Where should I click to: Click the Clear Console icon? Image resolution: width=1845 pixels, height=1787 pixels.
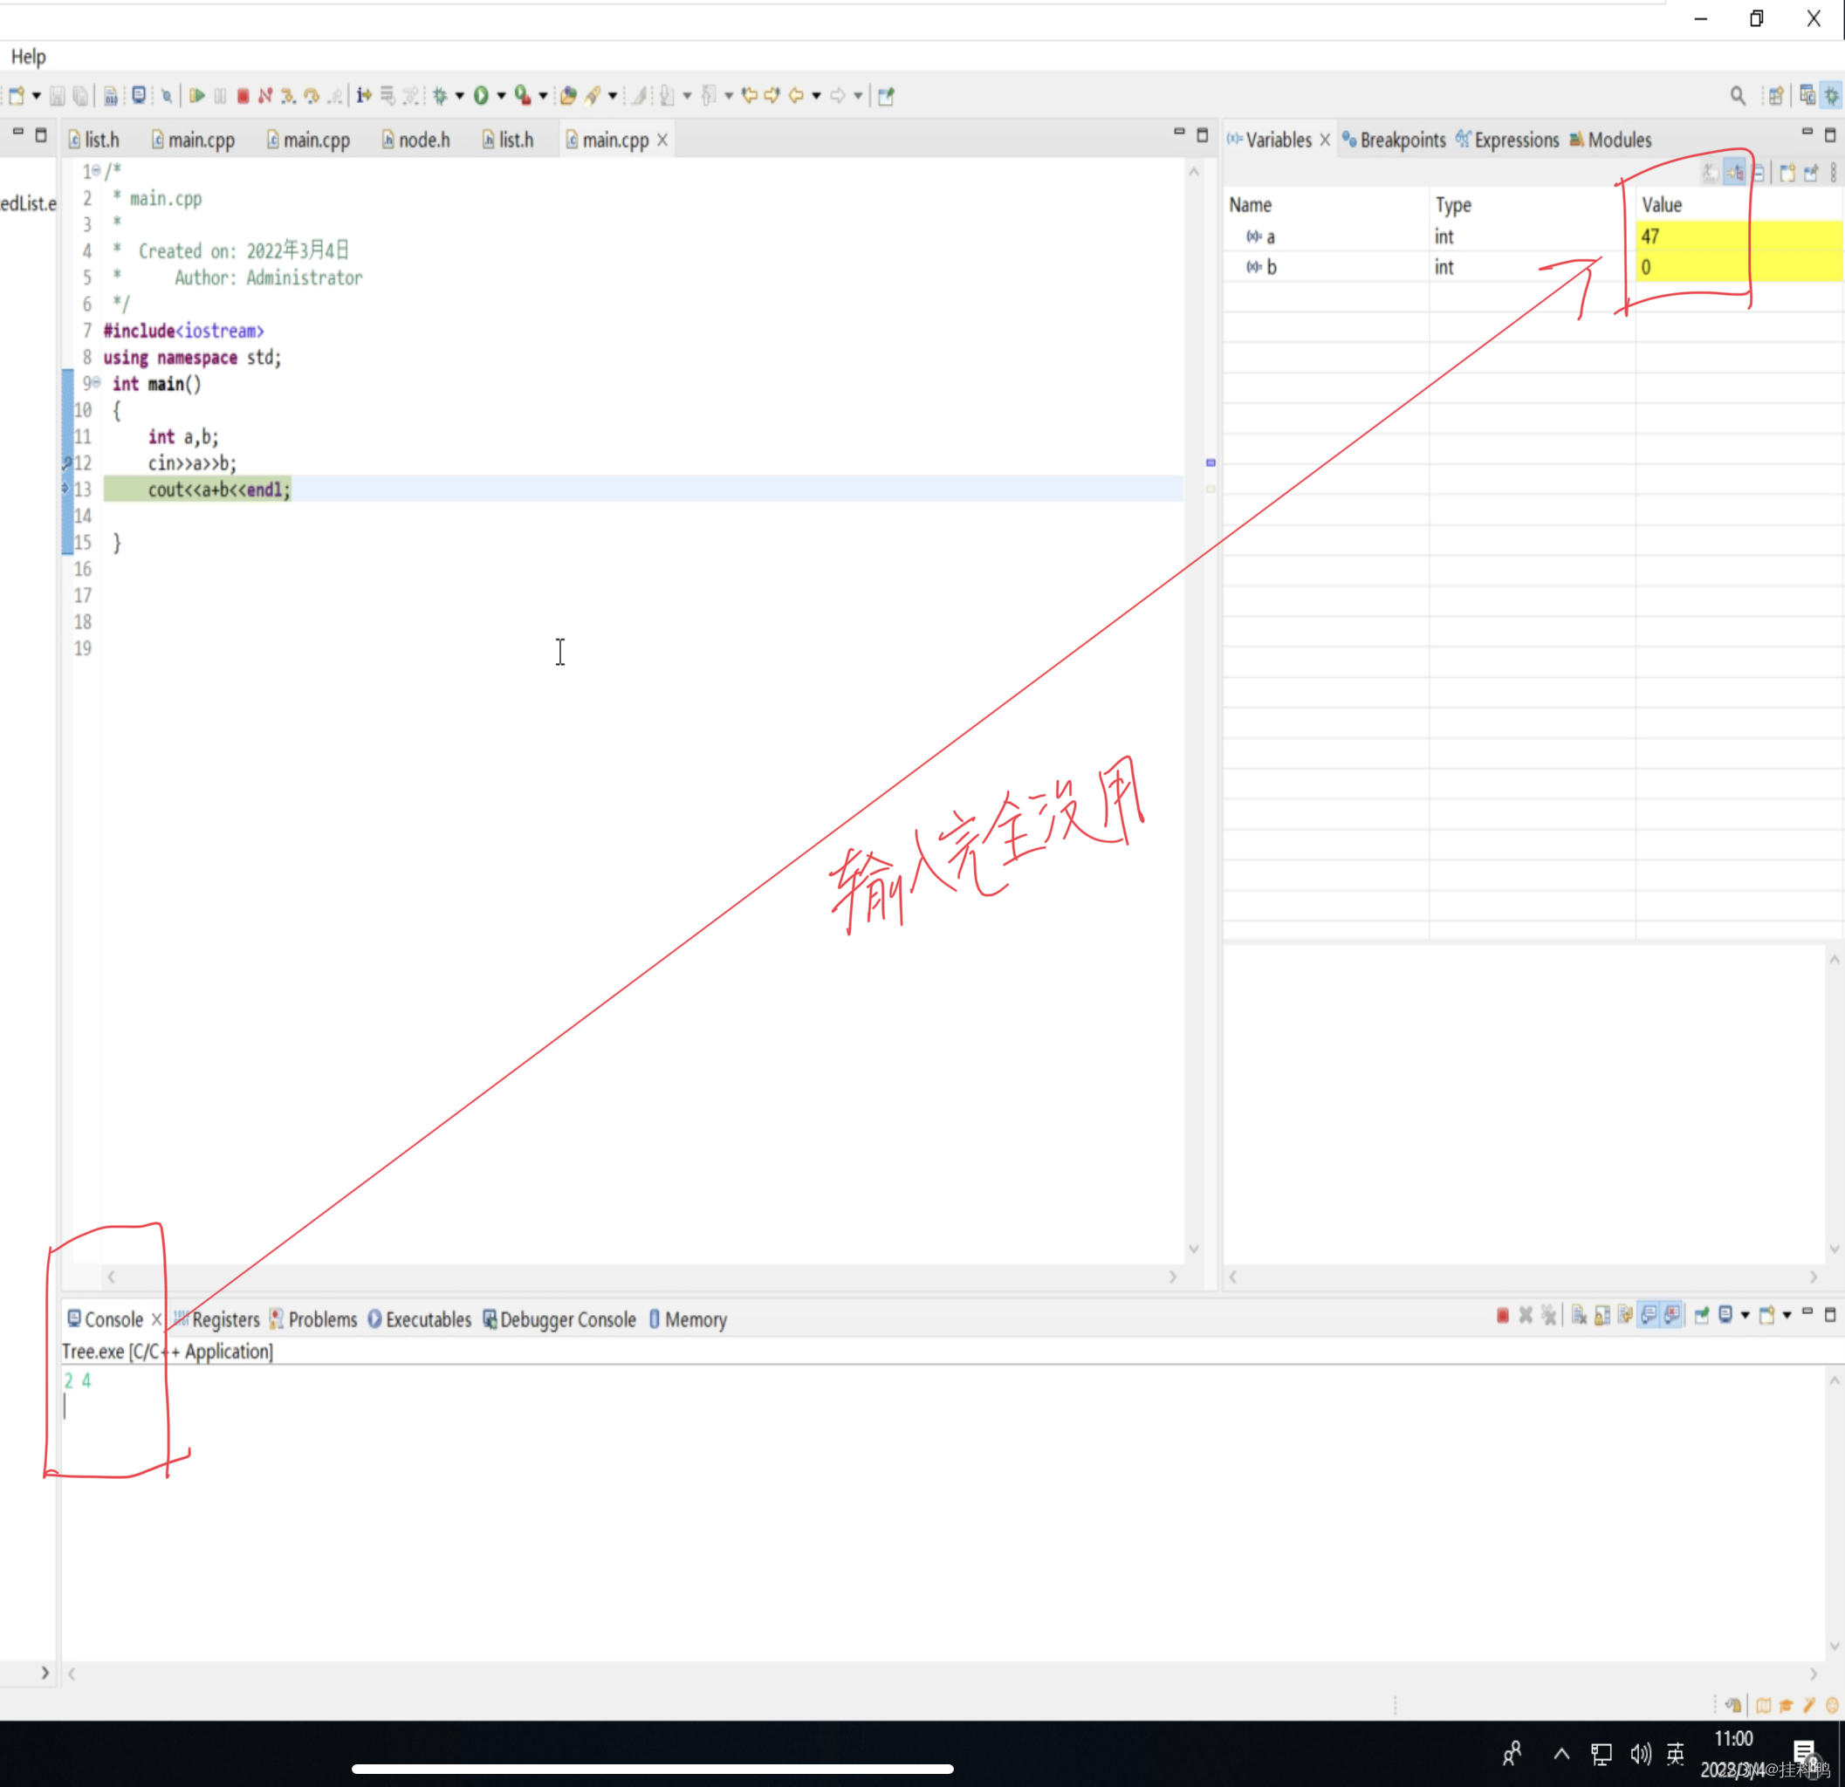point(1580,1316)
